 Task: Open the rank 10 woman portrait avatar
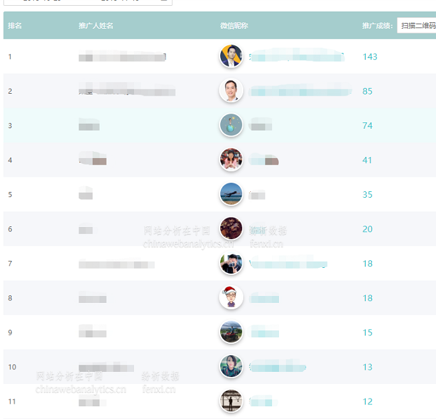(230, 366)
